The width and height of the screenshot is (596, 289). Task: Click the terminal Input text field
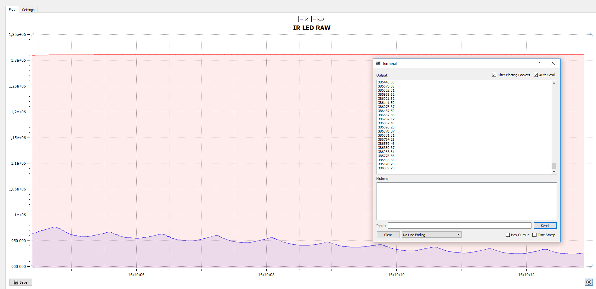459,226
